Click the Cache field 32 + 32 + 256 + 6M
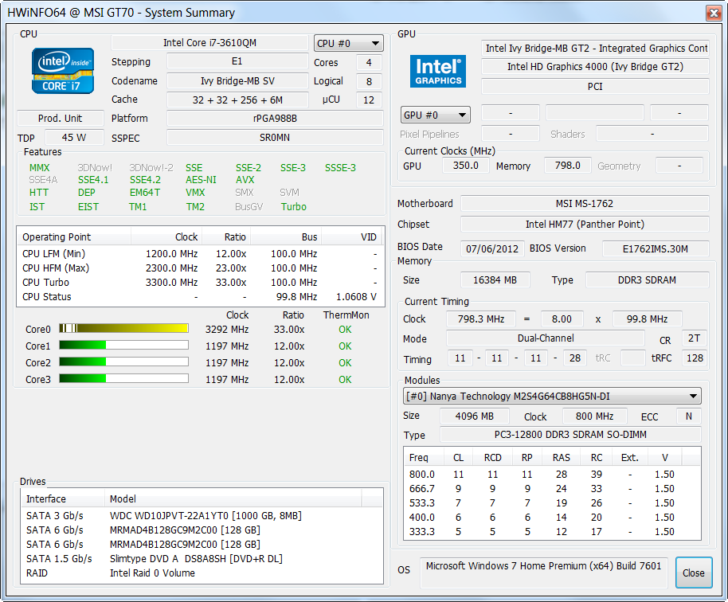The image size is (728, 602). [237, 100]
